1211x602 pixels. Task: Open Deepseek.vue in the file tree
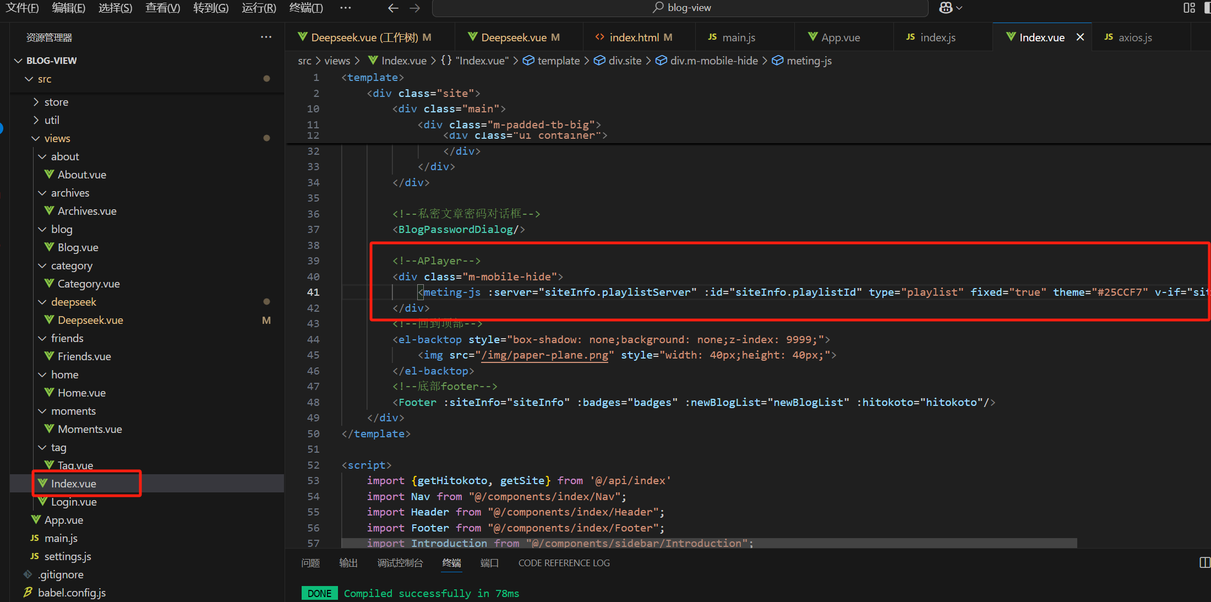click(90, 320)
